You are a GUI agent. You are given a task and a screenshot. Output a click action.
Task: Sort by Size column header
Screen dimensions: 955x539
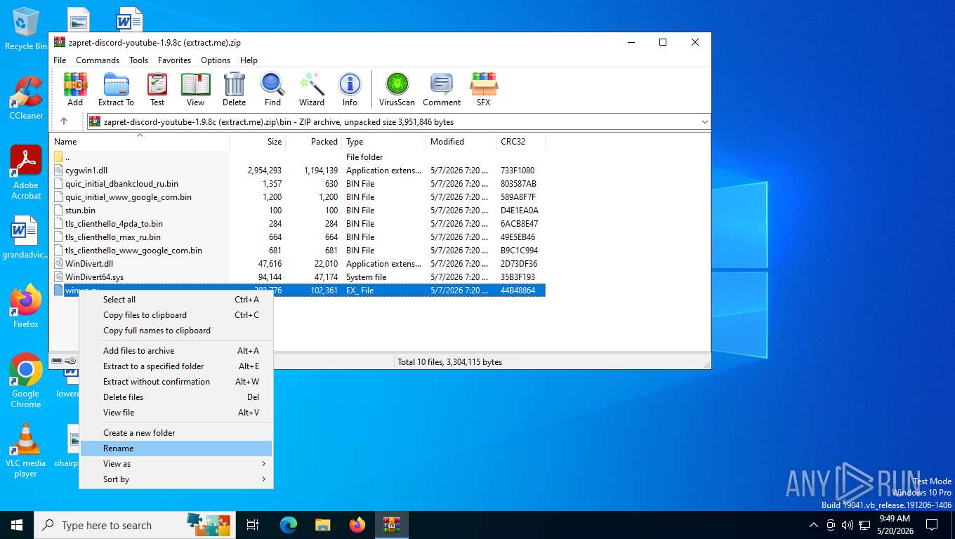pyautogui.click(x=257, y=142)
